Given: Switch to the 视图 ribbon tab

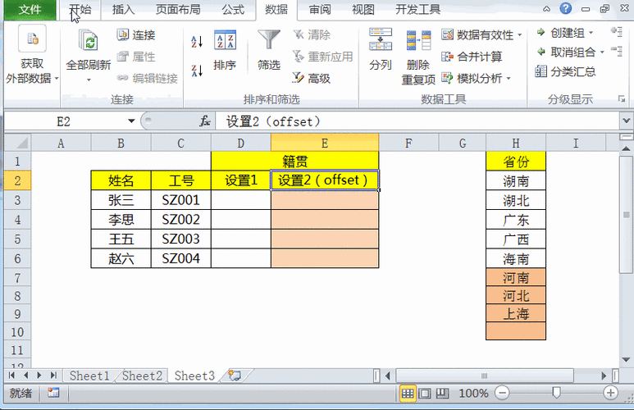Looking at the screenshot, I should pos(363,9).
